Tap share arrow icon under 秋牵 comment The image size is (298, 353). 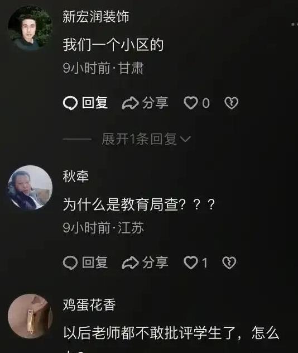click(130, 263)
